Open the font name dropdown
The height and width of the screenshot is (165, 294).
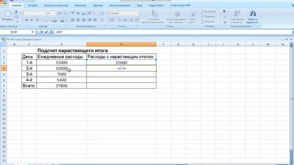[x=45, y=13]
